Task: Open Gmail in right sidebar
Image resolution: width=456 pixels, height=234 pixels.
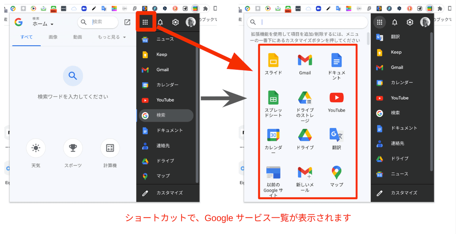Action: tap(401, 67)
